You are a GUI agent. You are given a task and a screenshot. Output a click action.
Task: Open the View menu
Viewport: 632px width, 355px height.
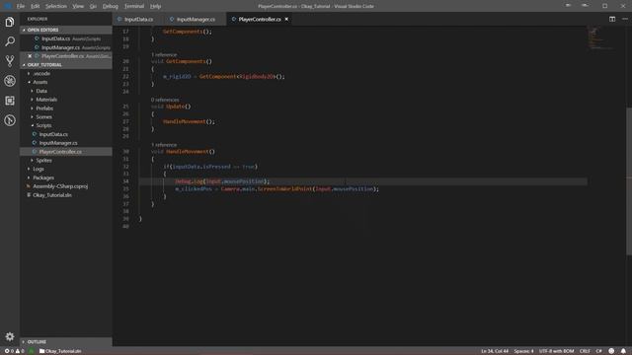(x=78, y=6)
